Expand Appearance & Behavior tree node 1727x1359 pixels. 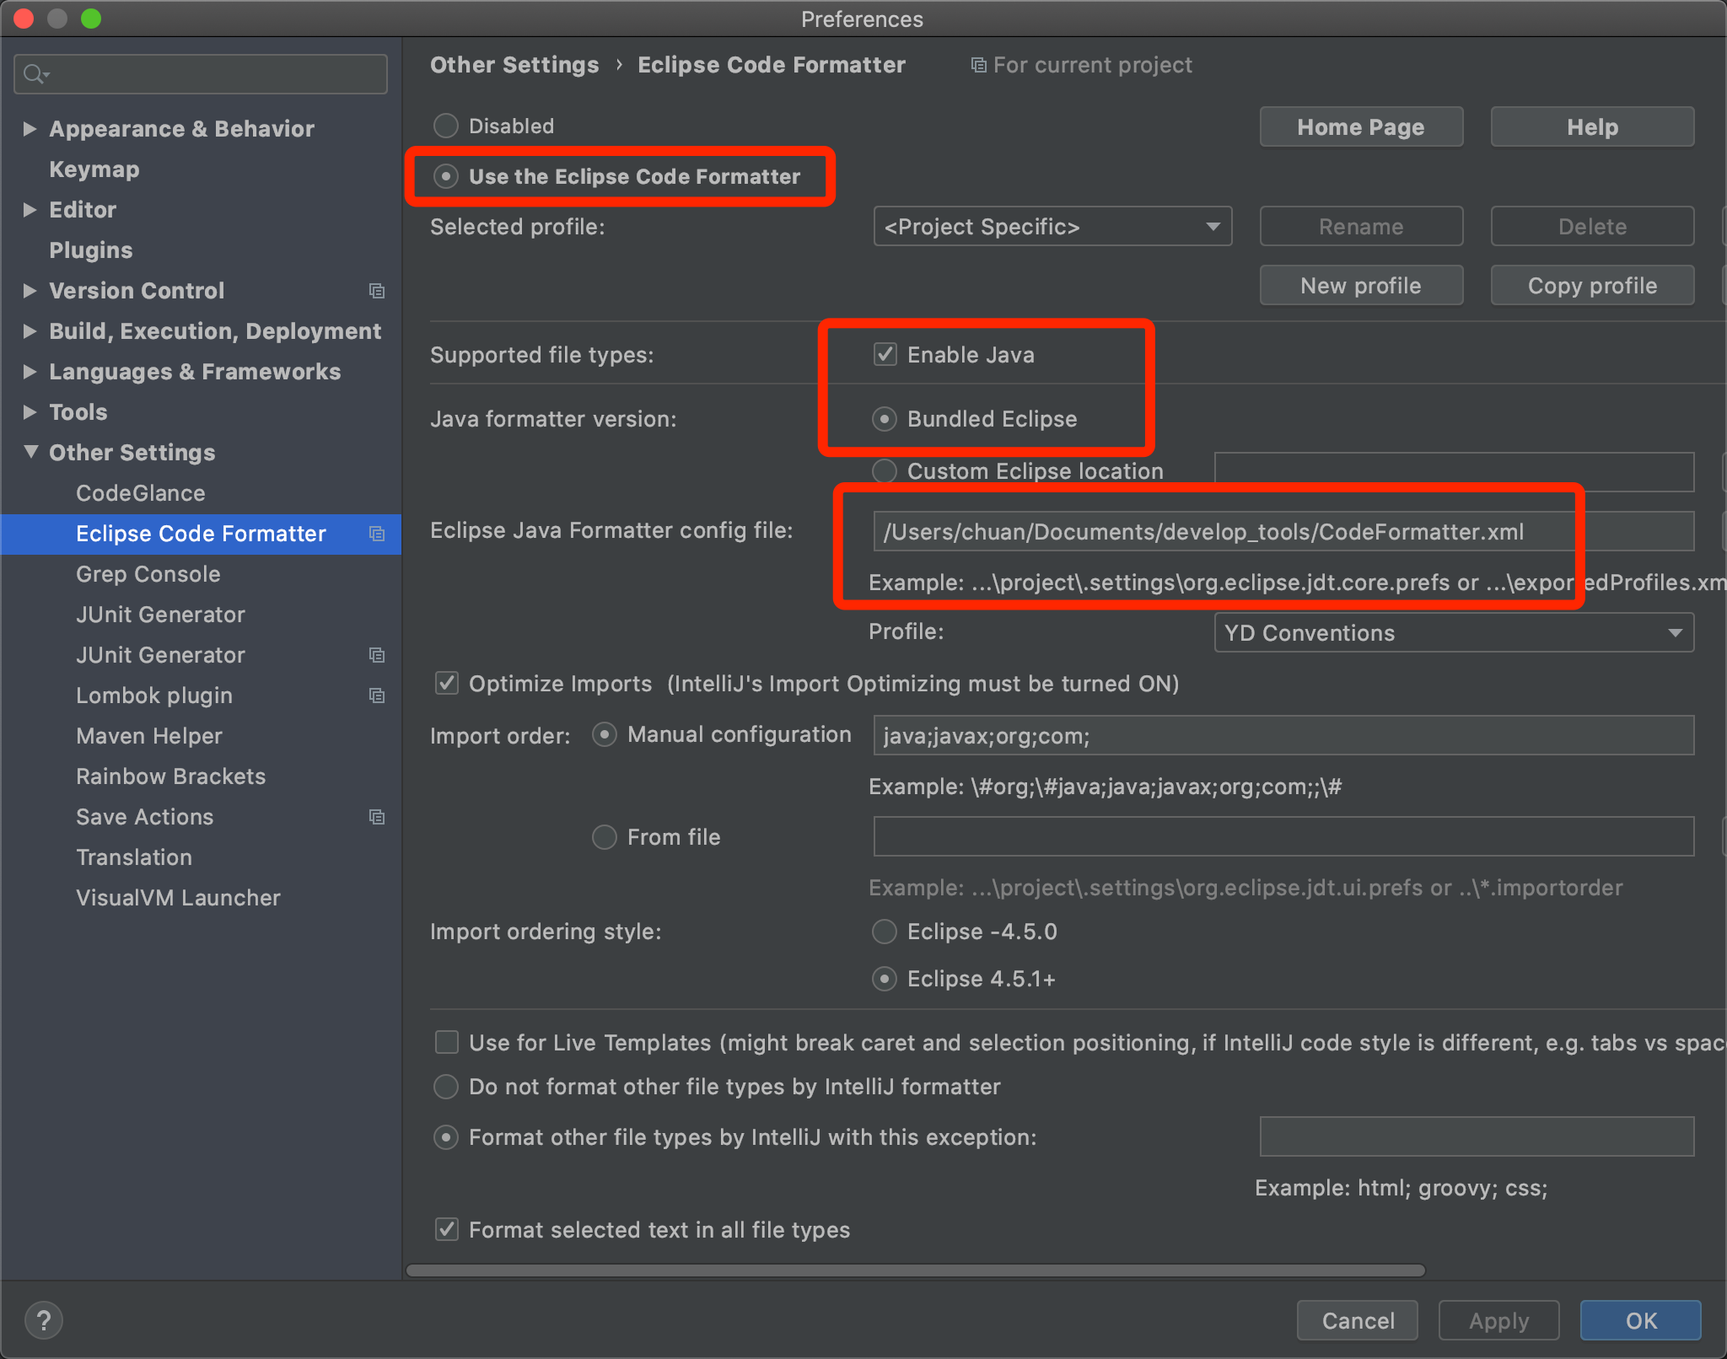click(x=30, y=128)
